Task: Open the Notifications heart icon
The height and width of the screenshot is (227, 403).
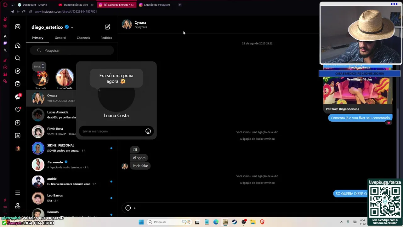Action: point(18,110)
